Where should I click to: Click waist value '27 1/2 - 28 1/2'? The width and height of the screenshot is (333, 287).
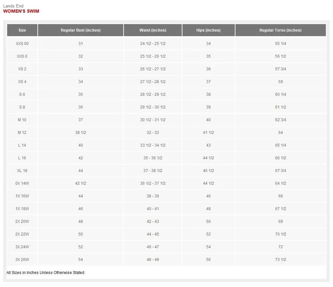153,82
